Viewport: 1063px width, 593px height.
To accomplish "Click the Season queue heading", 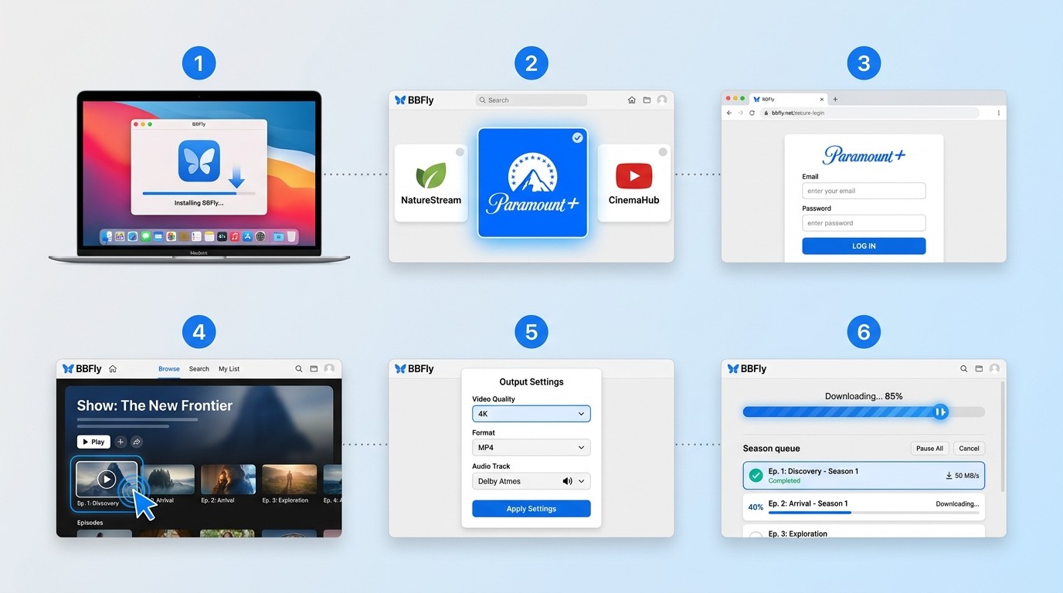I will pos(771,449).
